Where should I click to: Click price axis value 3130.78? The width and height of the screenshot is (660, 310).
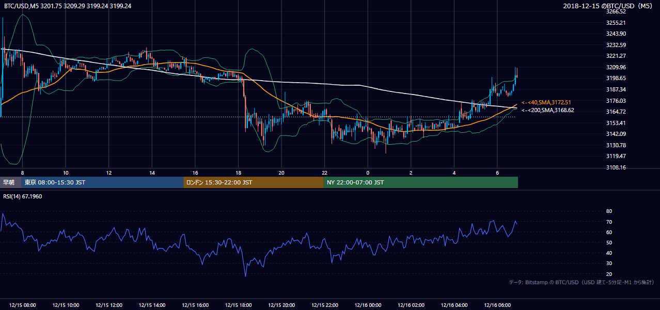tap(616, 145)
